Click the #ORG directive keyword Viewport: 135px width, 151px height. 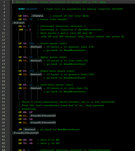tap(22, 9)
